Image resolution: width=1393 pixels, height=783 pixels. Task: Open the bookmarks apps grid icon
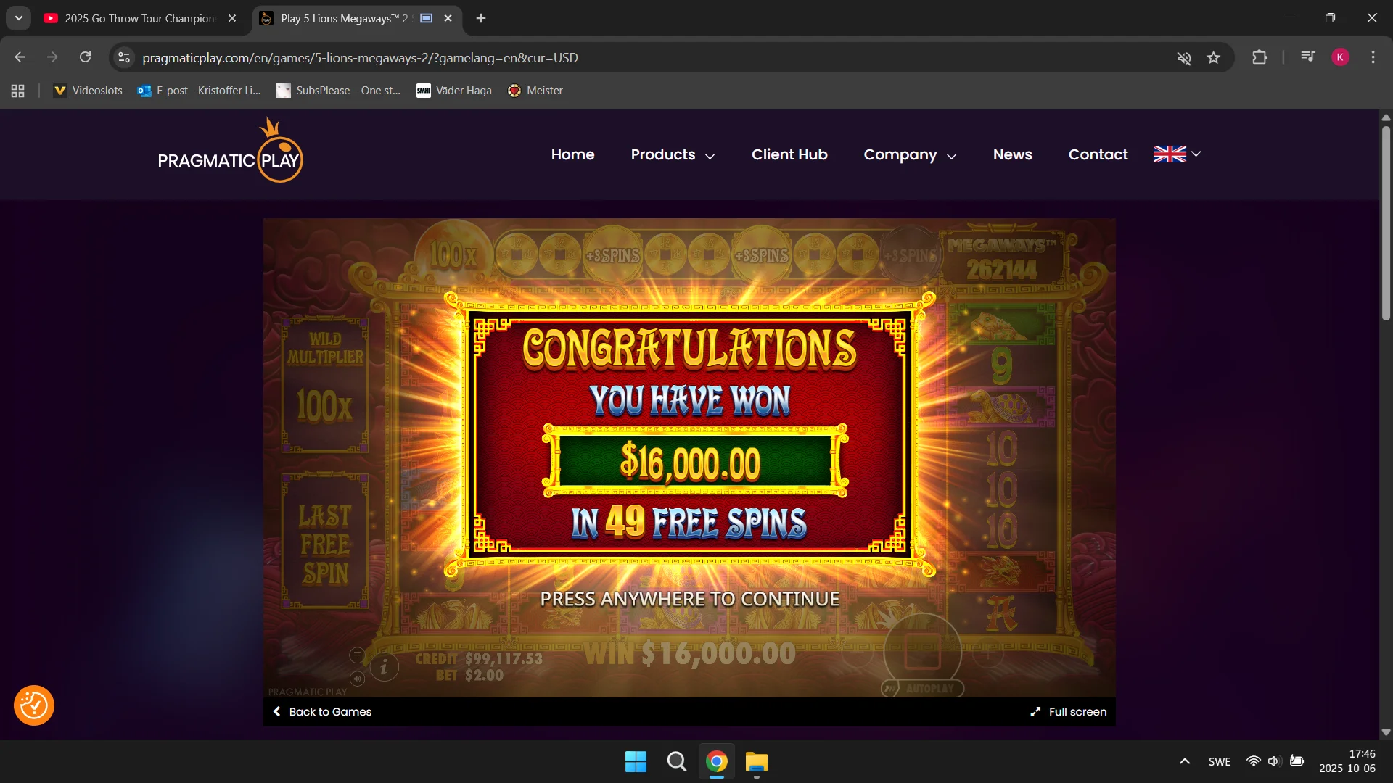(18, 91)
